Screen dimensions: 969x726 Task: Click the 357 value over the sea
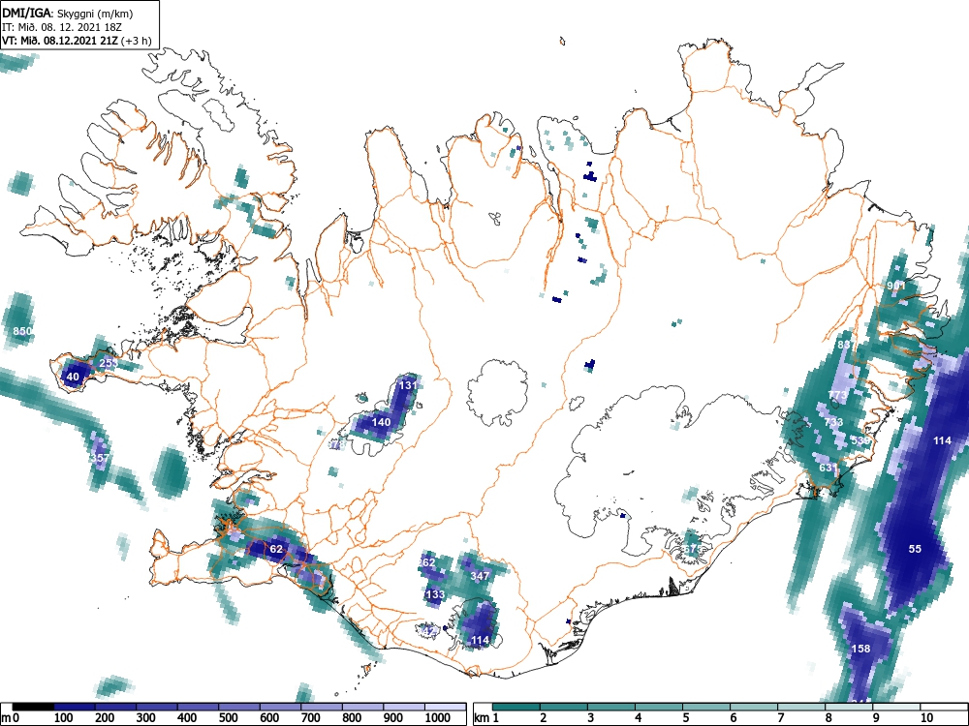tap(99, 459)
